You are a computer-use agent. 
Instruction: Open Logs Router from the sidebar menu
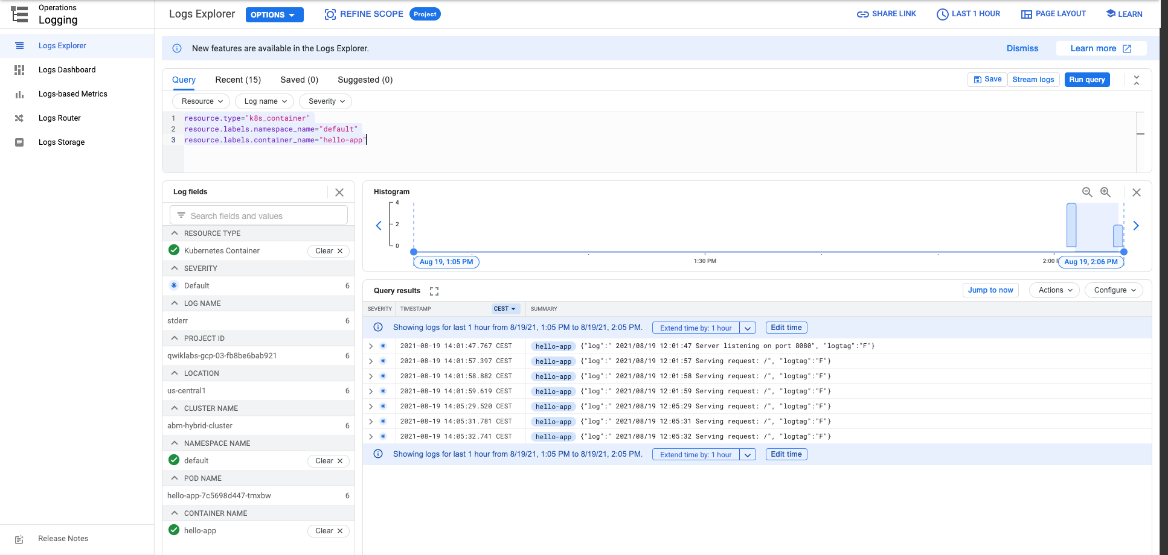coord(60,118)
